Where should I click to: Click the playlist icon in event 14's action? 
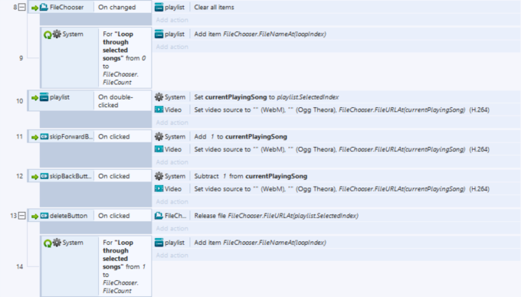pos(159,243)
